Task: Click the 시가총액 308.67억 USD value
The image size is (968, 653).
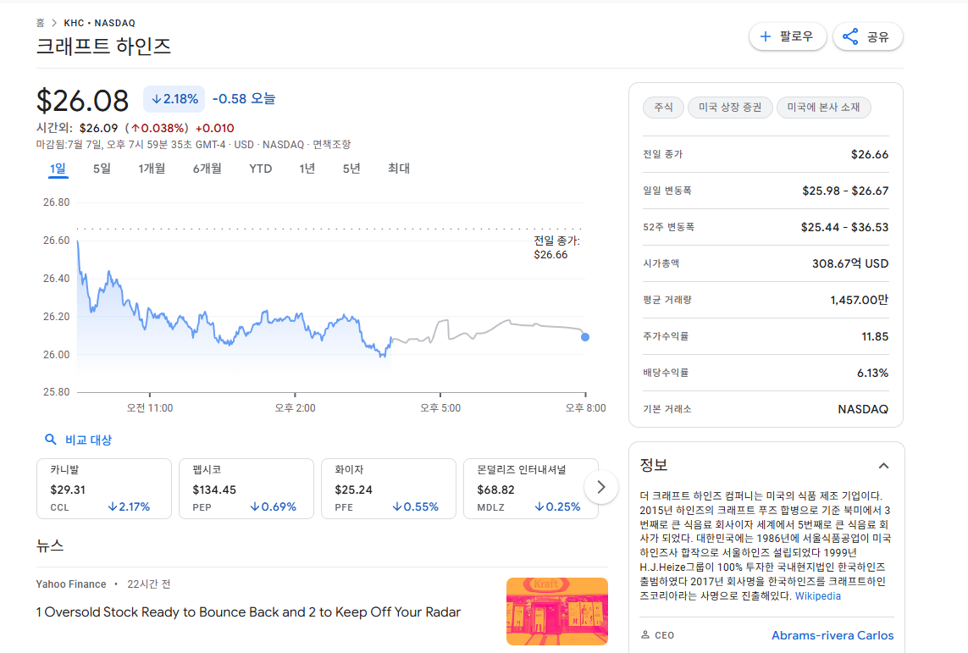Action: (x=850, y=263)
